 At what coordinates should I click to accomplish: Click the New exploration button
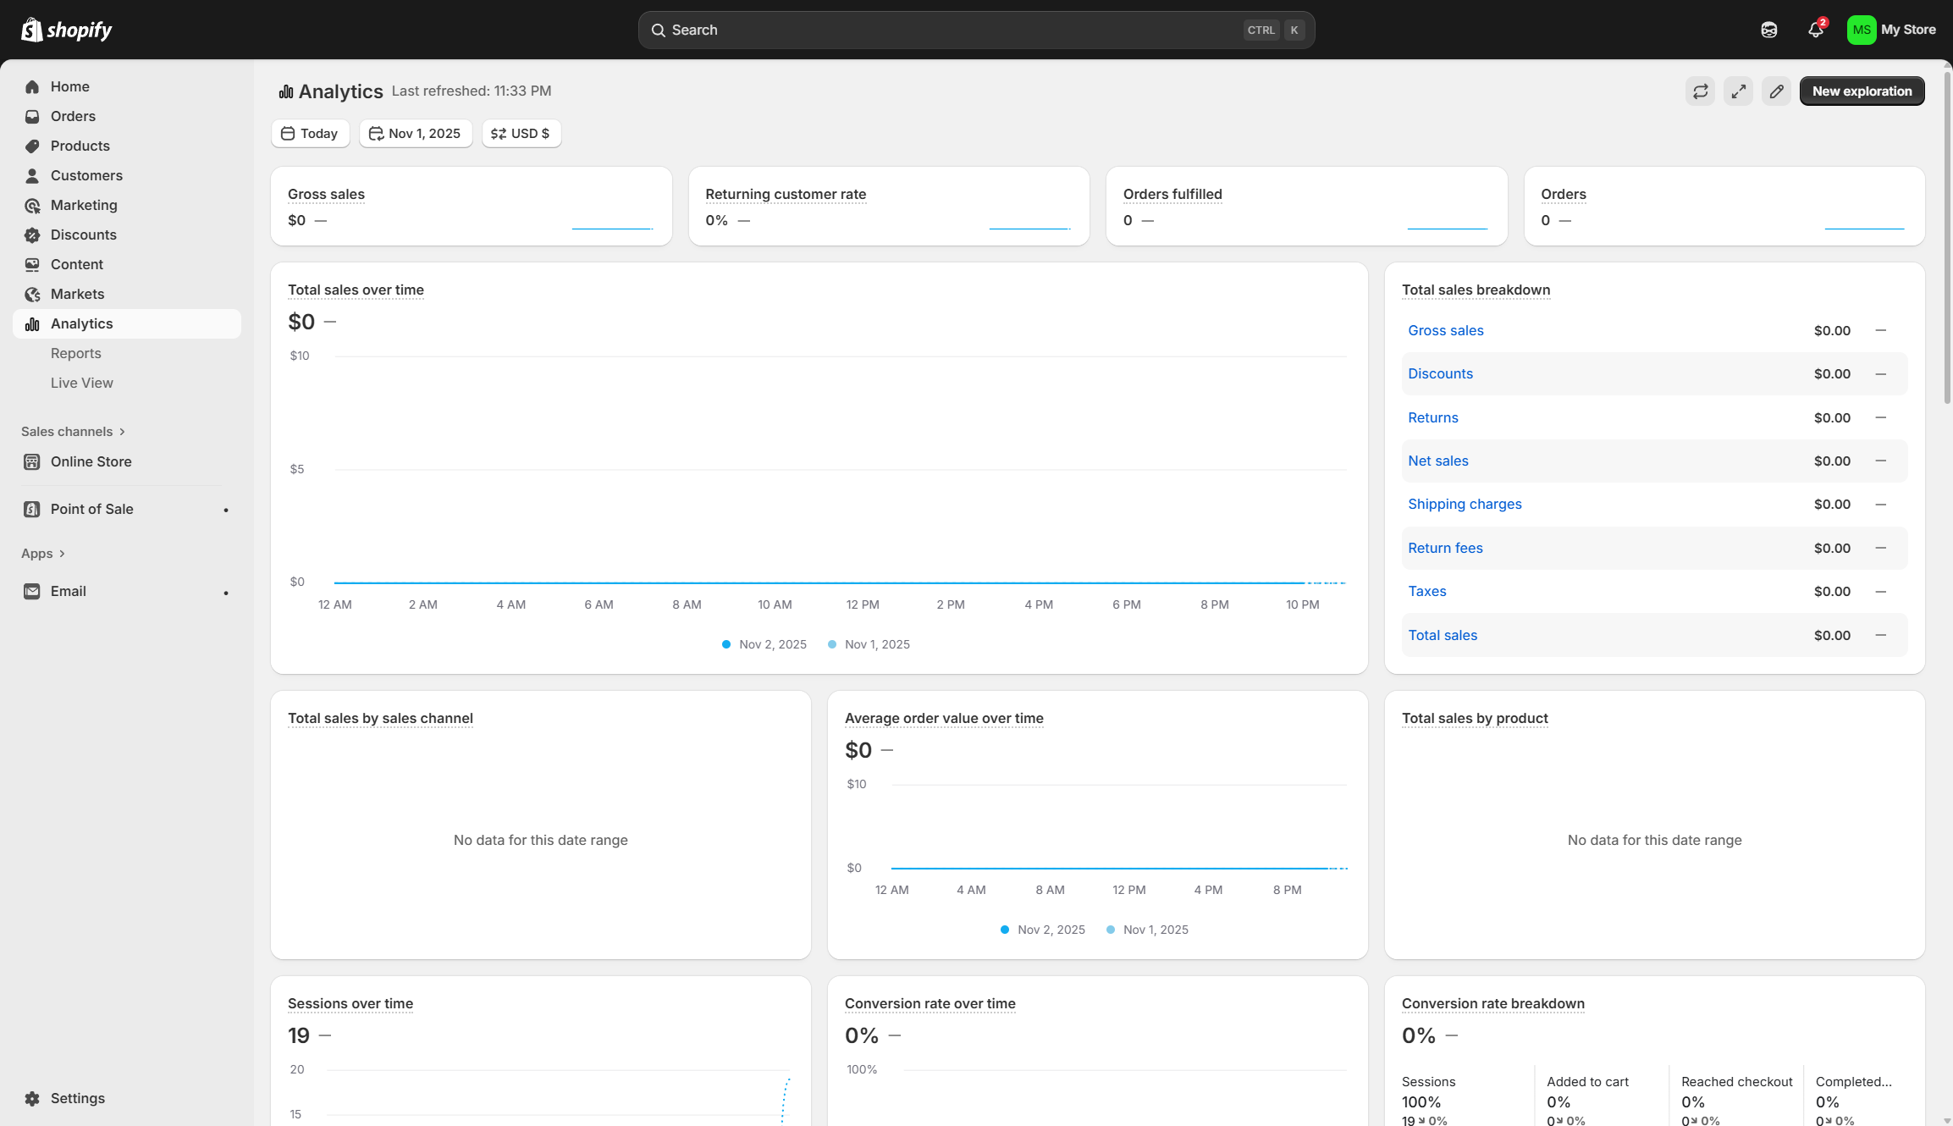tap(1862, 91)
